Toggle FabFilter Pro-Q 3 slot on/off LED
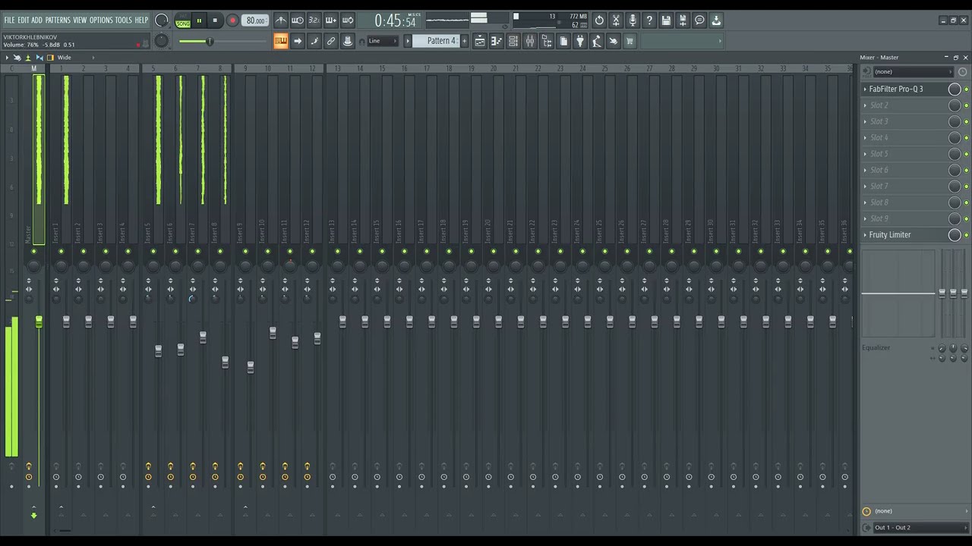 (x=966, y=89)
